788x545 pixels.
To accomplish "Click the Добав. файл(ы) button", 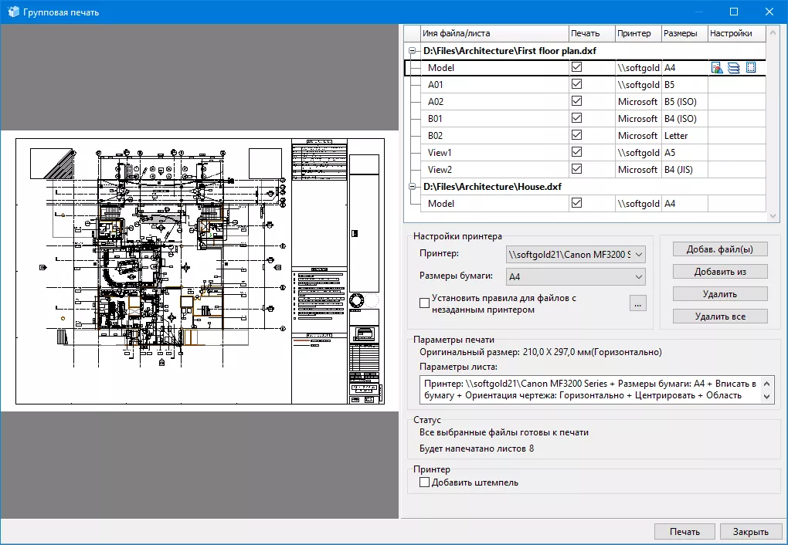I will 719,249.
